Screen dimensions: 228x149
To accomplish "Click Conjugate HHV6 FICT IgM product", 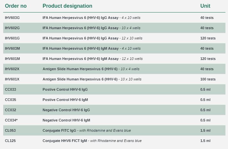I will [92, 141].
